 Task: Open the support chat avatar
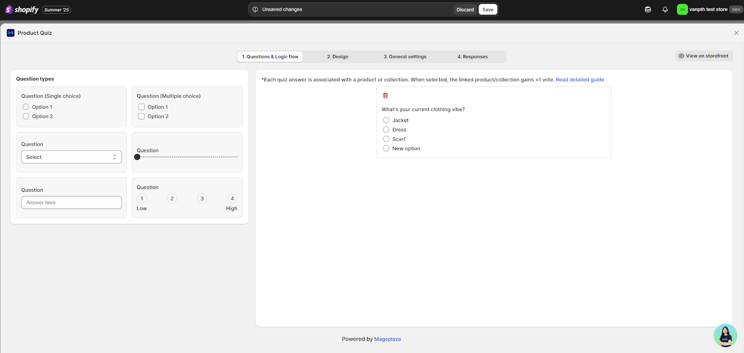click(x=725, y=335)
